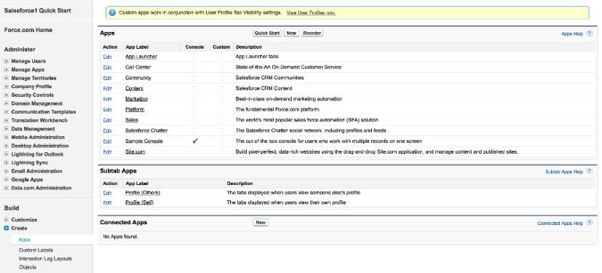Select Custom Labels in sidebar
Image resolution: width=602 pixels, height=273 pixels.
(x=36, y=250)
